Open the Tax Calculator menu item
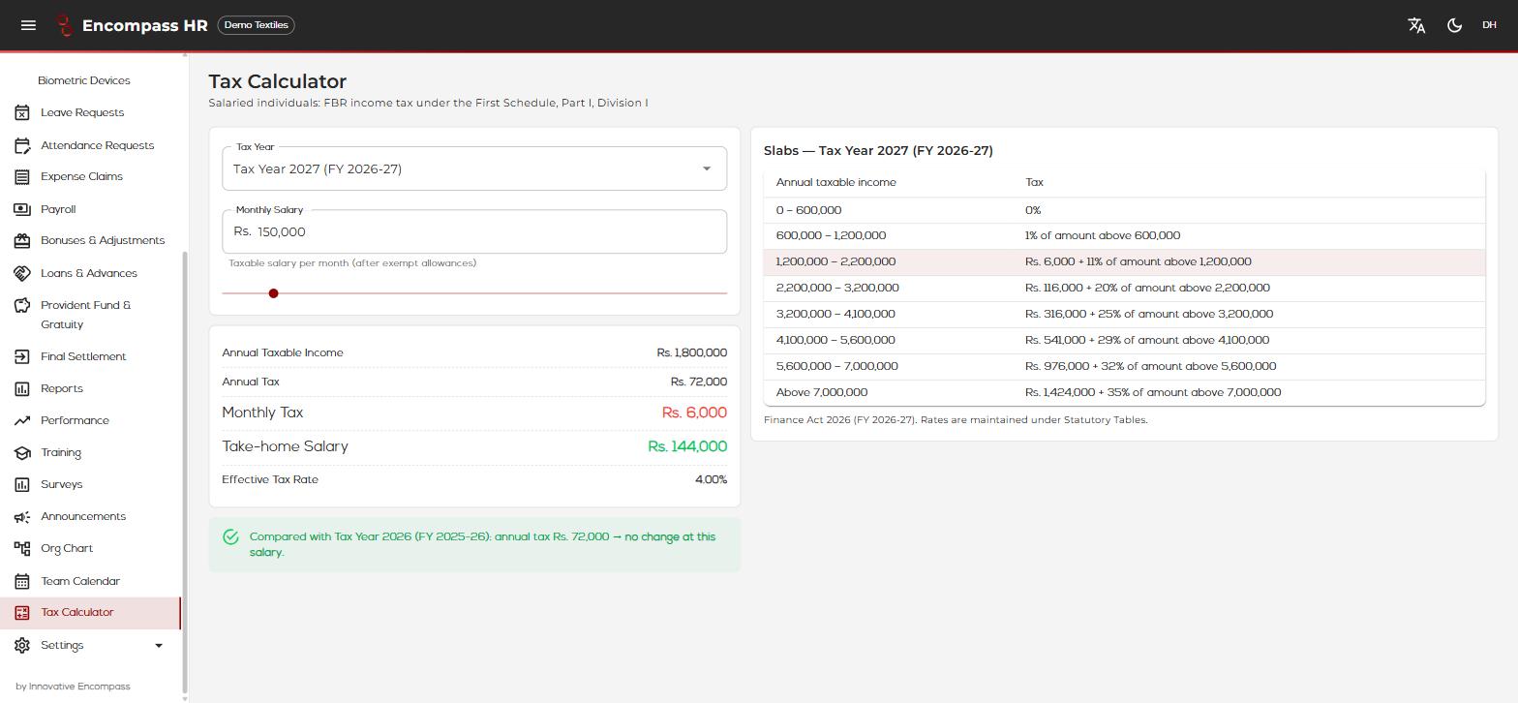1518x703 pixels. [x=90, y=613]
